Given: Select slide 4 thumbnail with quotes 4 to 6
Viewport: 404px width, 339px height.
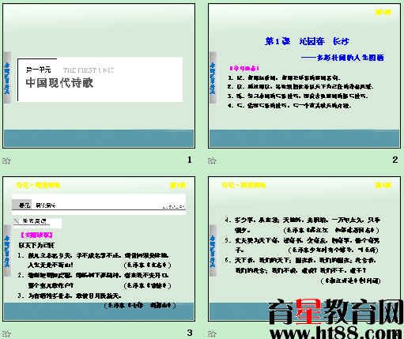Looking at the screenshot, I should coord(304,249).
